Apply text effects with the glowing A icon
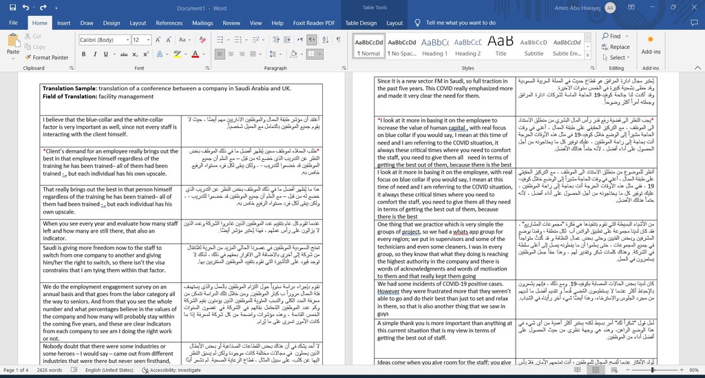The width and height of the screenshot is (705, 378). click(160, 54)
